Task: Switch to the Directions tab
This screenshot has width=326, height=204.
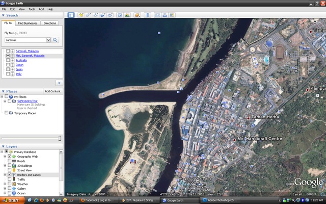Action: pos(50,23)
